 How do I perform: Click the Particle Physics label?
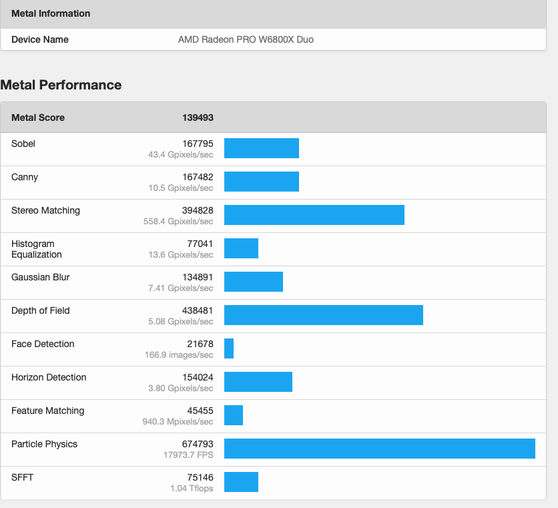[44, 445]
